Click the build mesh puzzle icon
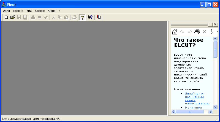 33,17
